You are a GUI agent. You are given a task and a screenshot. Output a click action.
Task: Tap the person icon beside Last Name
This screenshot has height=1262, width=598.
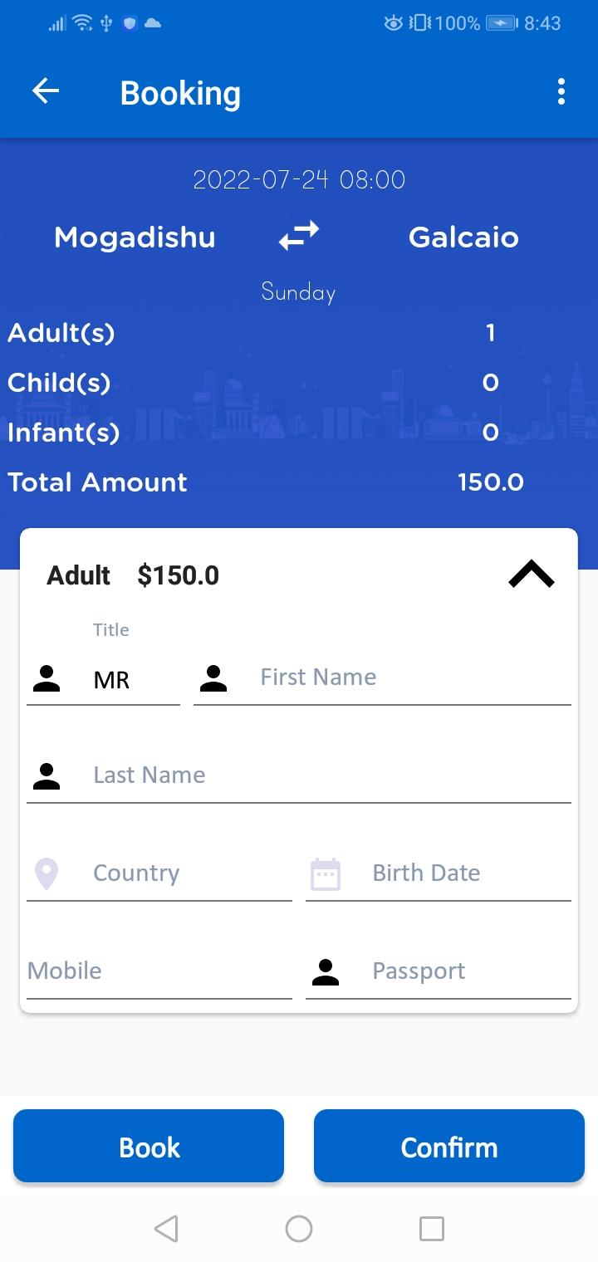pos(47,775)
